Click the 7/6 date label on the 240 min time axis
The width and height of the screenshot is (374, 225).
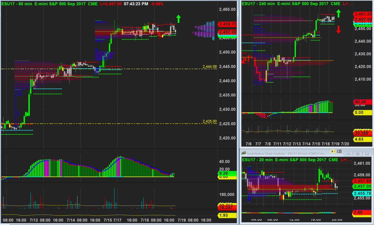(x=248, y=144)
